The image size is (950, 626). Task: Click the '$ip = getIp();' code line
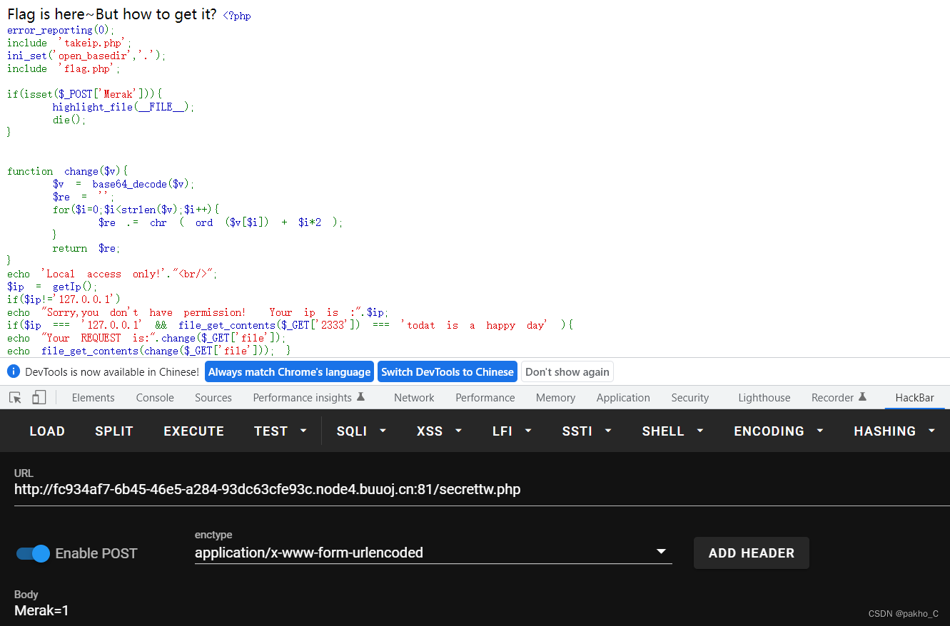[52, 287]
